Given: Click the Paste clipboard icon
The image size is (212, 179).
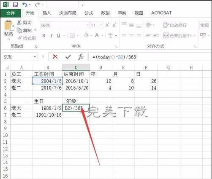Looking at the screenshot, I should pyautogui.click(x=9, y=25).
